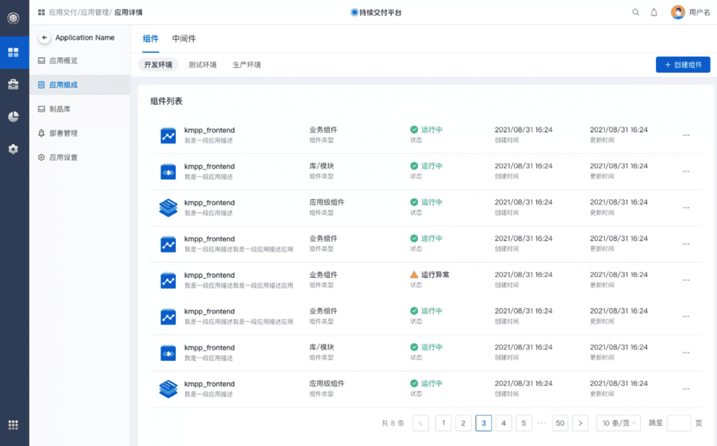
Task: Click the gear icon in dark sidebar
Action: point(13,149)
